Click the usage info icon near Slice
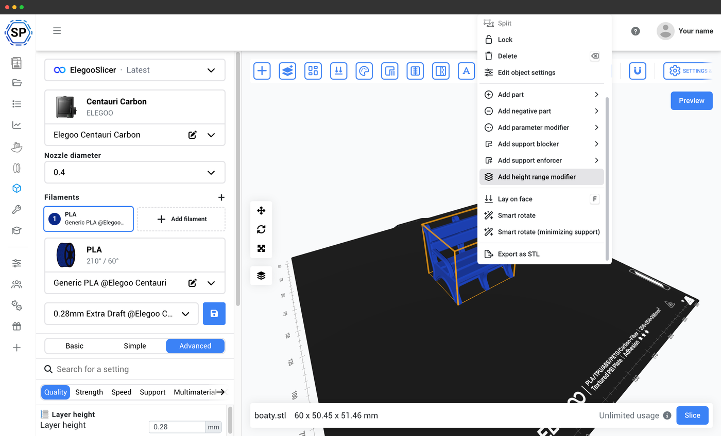The width and height of the screenshot is (721, 436). (667, 415)
